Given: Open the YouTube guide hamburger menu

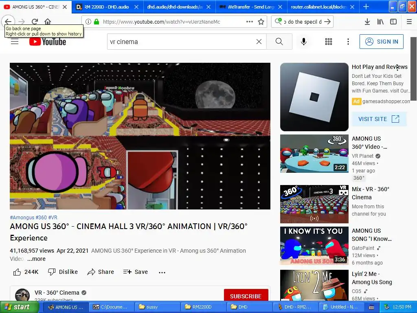Looking at the screenshot, I should [x=15, y=42].
